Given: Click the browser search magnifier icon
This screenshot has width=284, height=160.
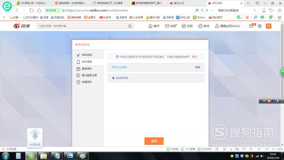Looking at the screenshot, I should click(x=254, y=10).
